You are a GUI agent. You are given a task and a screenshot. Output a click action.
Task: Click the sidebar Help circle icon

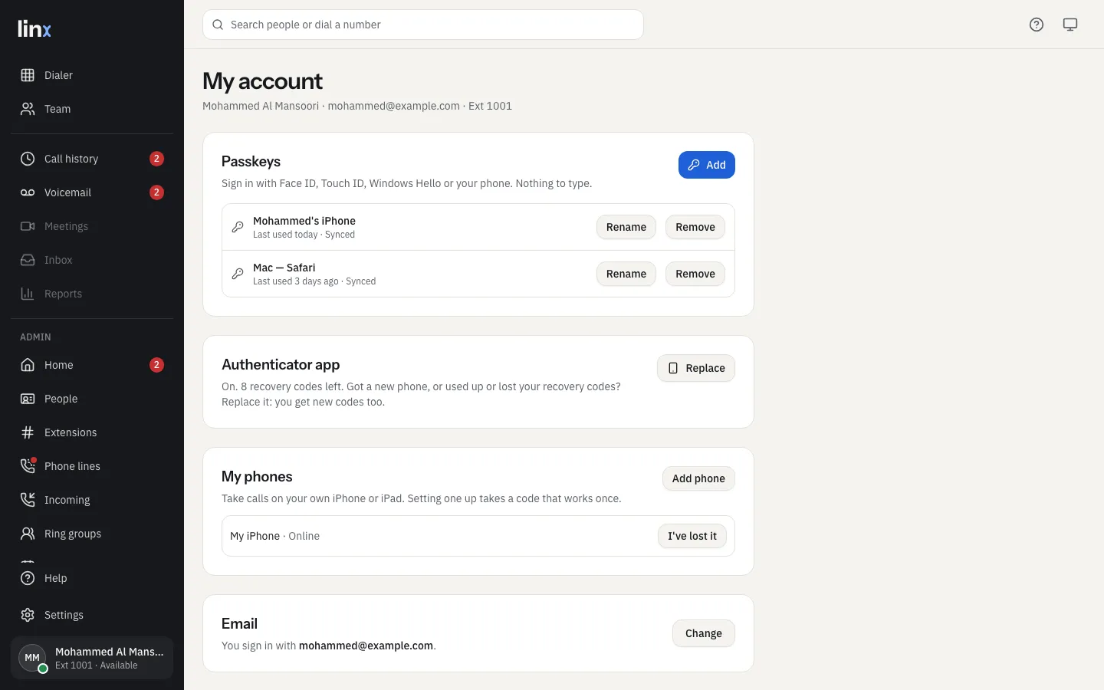pos(28,578)
